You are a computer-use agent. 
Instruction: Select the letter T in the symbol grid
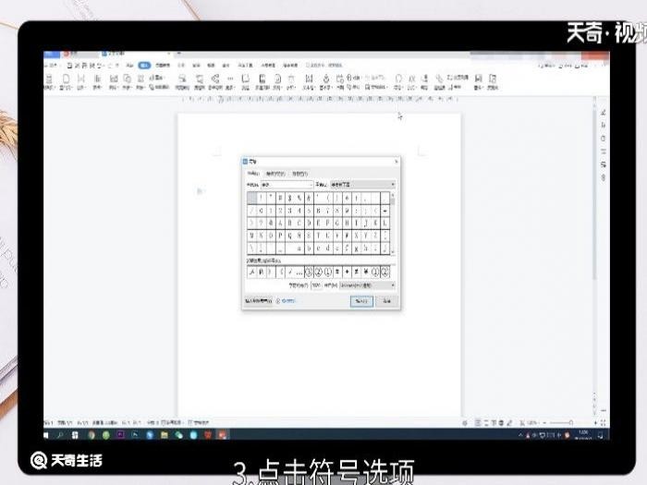pyautogui.click(x=318, y=236)
